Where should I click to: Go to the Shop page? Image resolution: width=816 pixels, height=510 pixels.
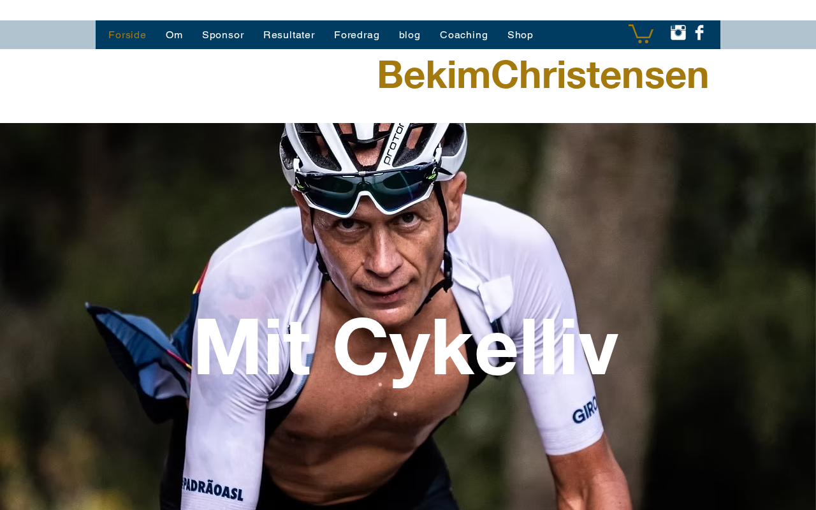tap(520, 35)
